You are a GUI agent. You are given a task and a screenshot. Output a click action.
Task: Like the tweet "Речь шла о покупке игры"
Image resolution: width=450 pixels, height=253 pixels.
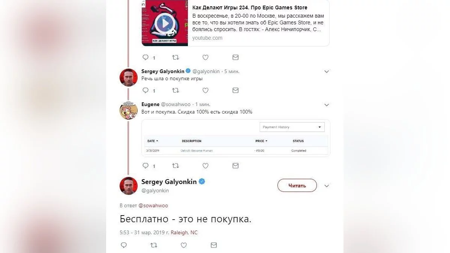pos(205,90)
